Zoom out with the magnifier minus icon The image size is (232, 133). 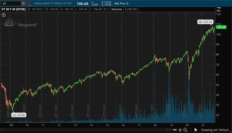190,130
